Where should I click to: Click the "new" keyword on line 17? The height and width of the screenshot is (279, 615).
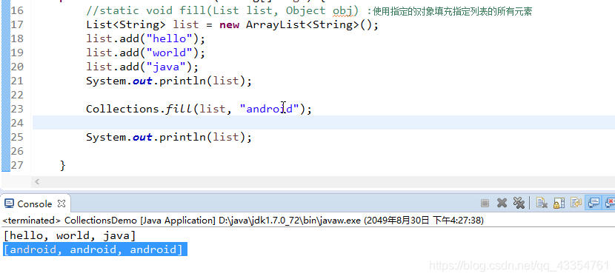coord(230,25)
